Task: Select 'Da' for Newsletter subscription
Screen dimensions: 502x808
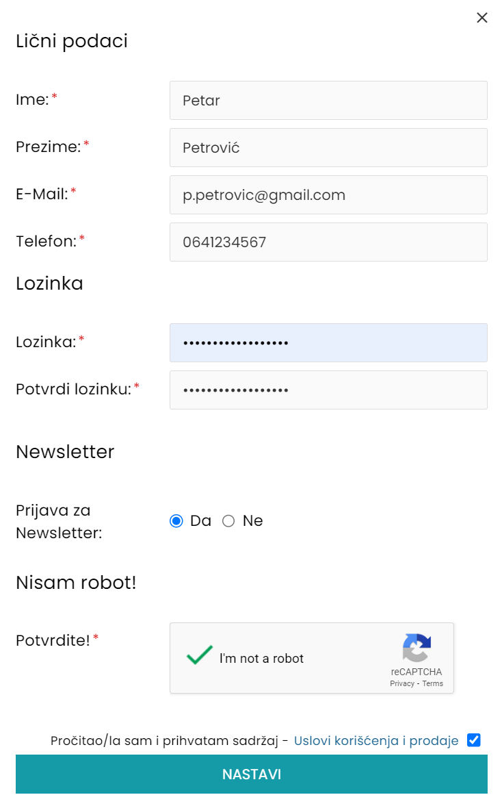Action: click(x=176, y=521)
